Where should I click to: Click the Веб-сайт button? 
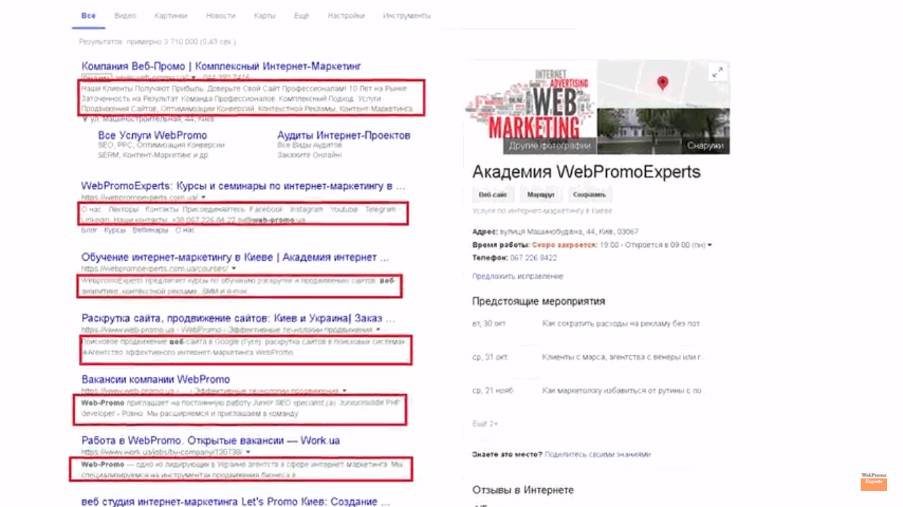click(493, 195)
